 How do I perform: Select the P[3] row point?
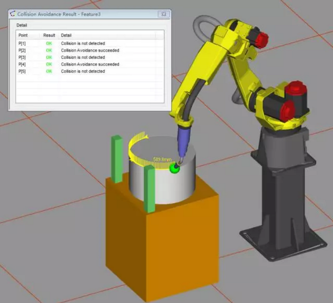tap(22, 58)
